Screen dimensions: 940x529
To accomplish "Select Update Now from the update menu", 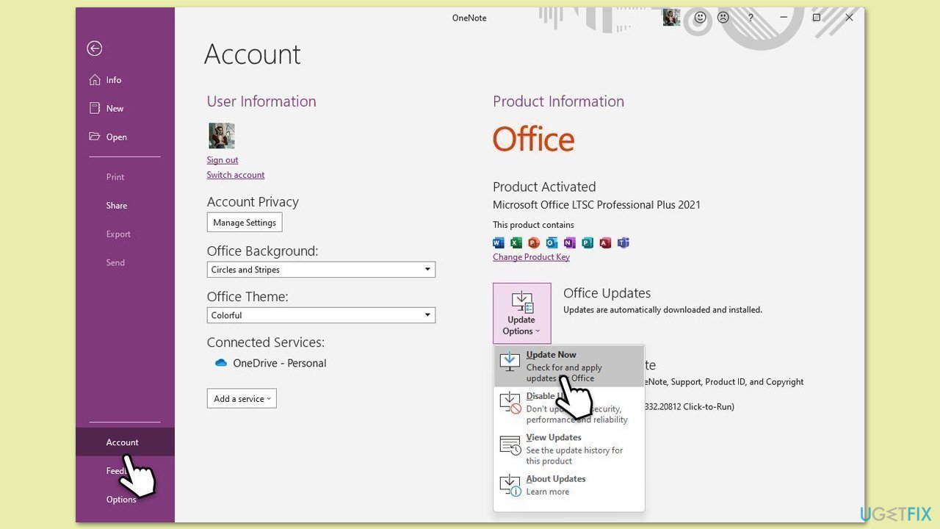I will pos(551,354).
